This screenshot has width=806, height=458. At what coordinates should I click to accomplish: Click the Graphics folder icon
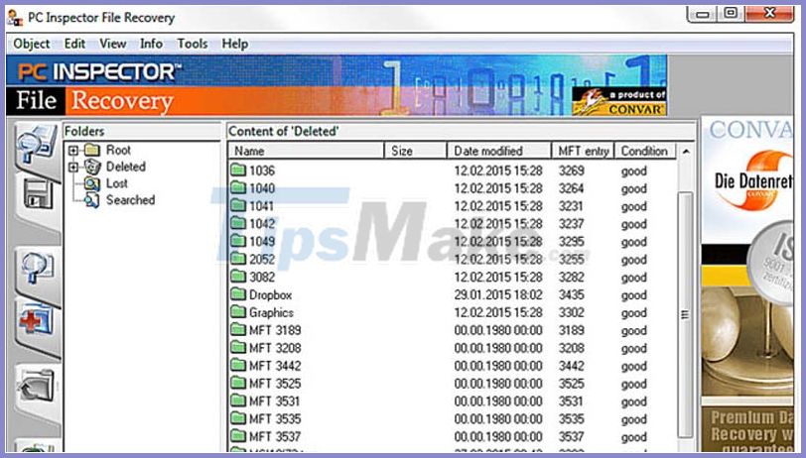tap(238, 312)
